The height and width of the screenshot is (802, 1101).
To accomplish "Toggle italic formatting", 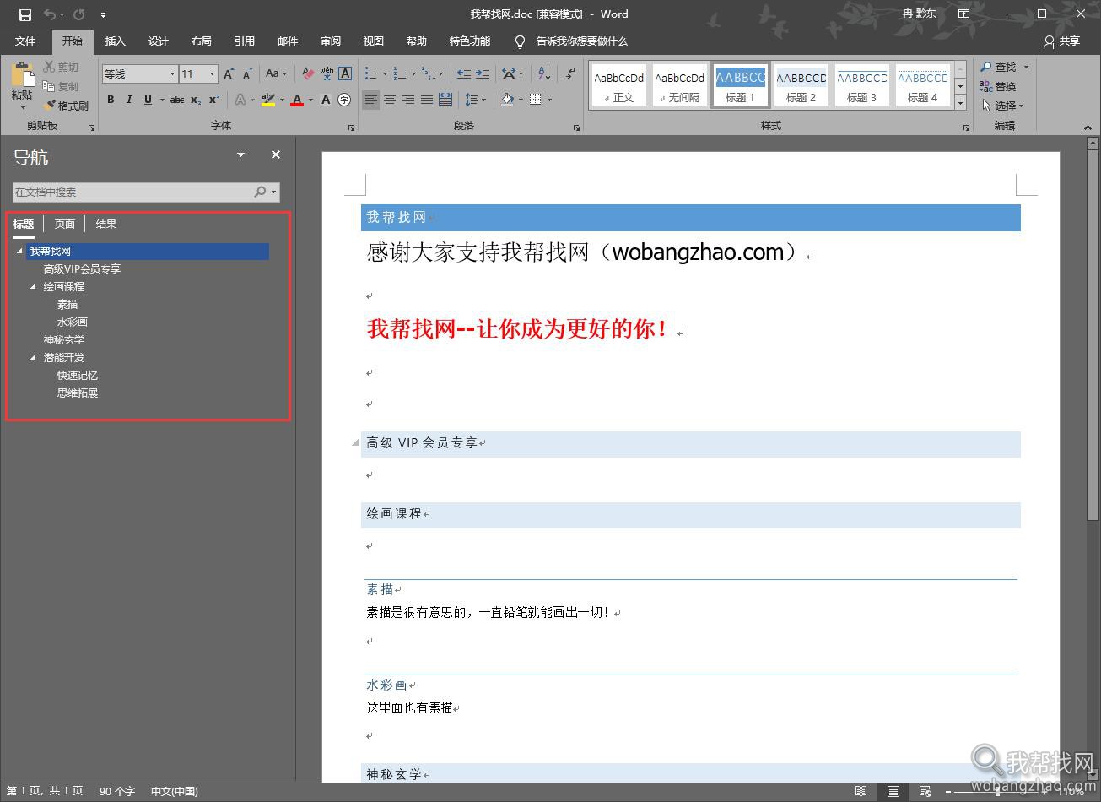I will (129, 100).
